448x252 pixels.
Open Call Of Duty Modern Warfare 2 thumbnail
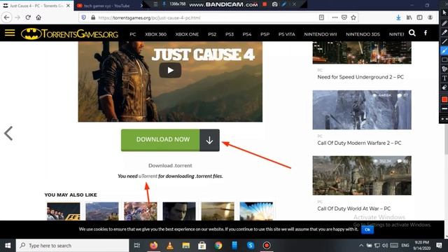[362, 110]
